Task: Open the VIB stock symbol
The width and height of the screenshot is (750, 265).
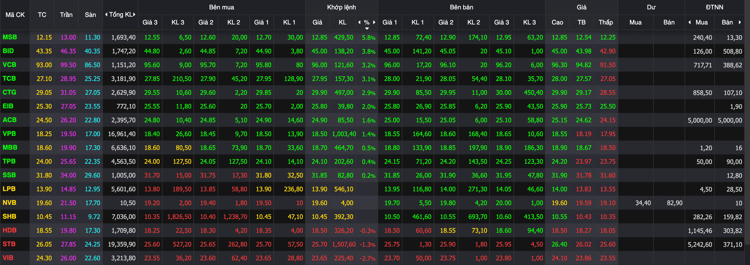Action: [8, 258]
